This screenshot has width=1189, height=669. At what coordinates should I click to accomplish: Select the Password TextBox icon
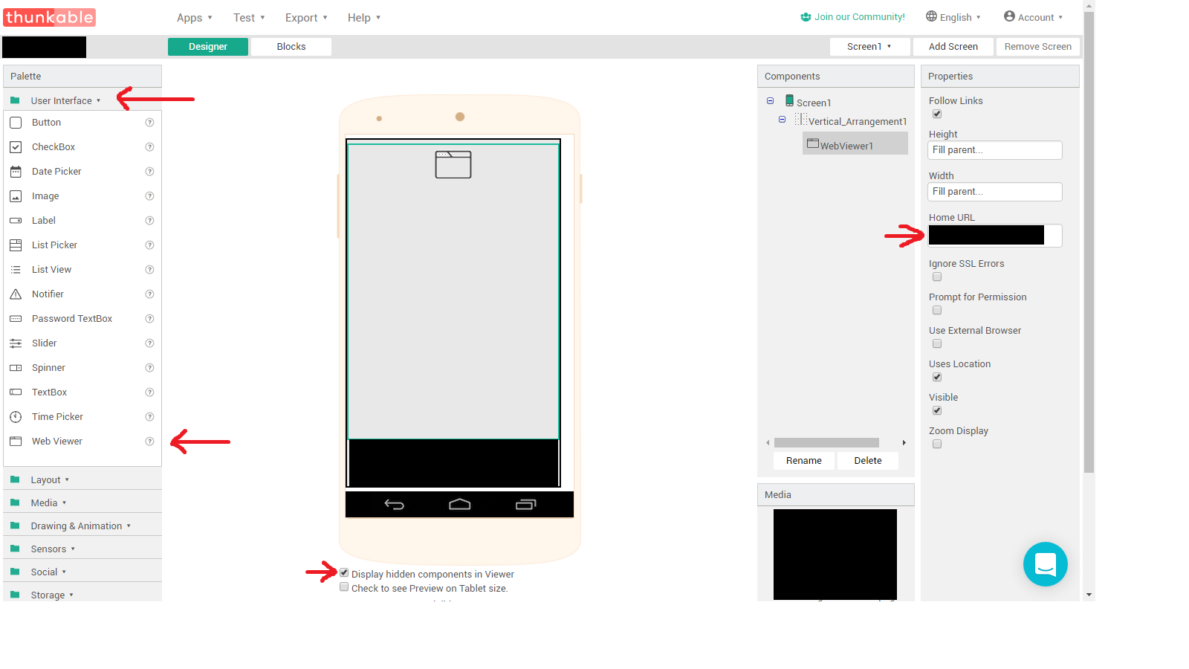16,319
